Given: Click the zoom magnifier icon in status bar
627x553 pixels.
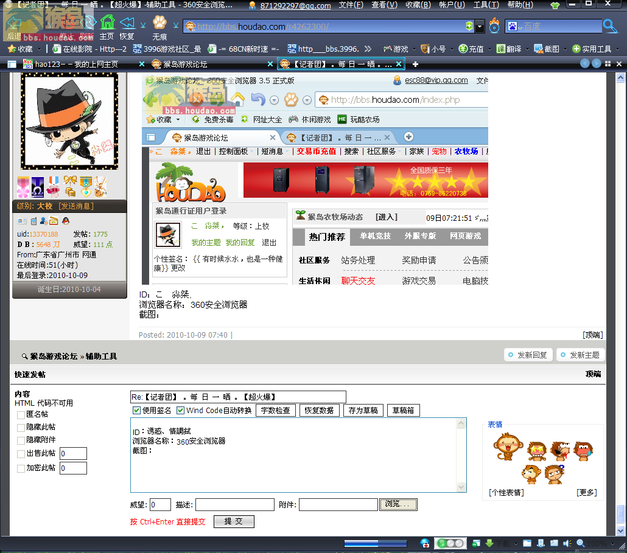Looking at the screenshot, I should point(580,543).
